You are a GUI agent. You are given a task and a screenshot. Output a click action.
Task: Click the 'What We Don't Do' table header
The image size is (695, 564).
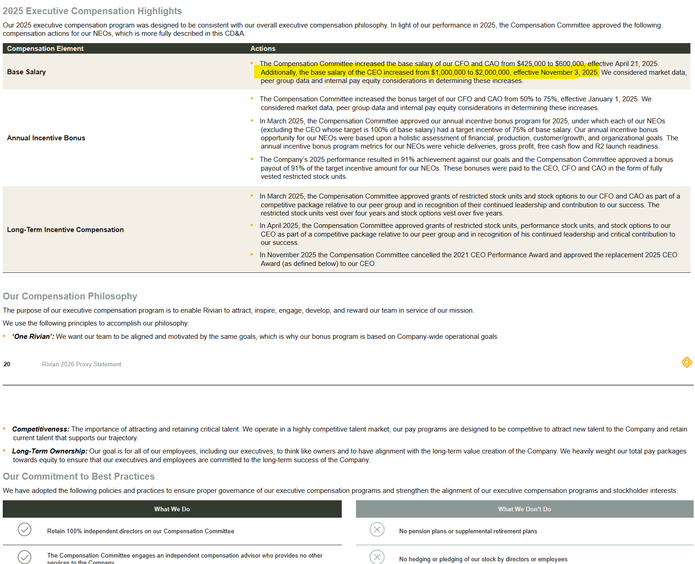pos(525,509)
